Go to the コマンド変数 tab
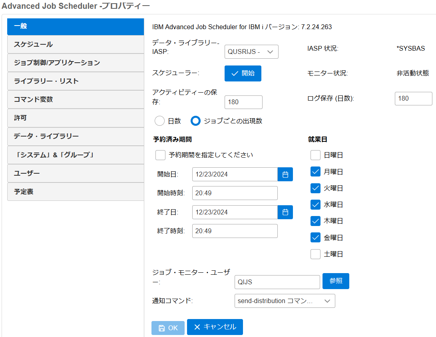 tap(76, 99)
